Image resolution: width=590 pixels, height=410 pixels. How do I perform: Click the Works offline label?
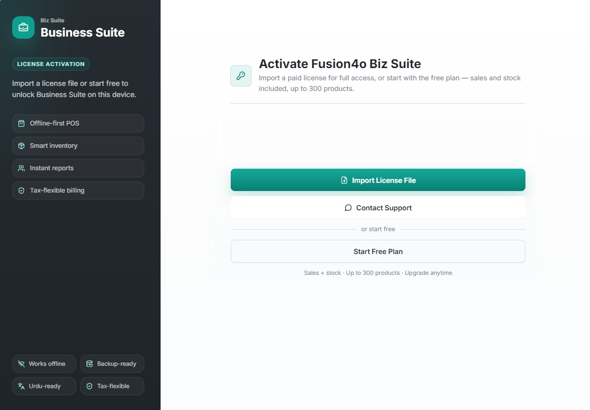coord(47,364)
